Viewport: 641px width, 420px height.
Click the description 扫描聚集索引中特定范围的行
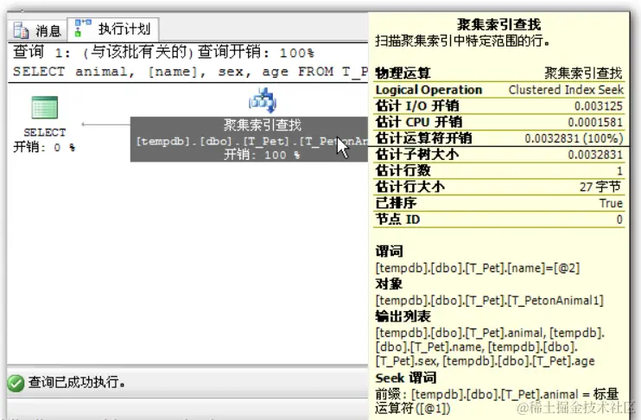coord(463,41)
